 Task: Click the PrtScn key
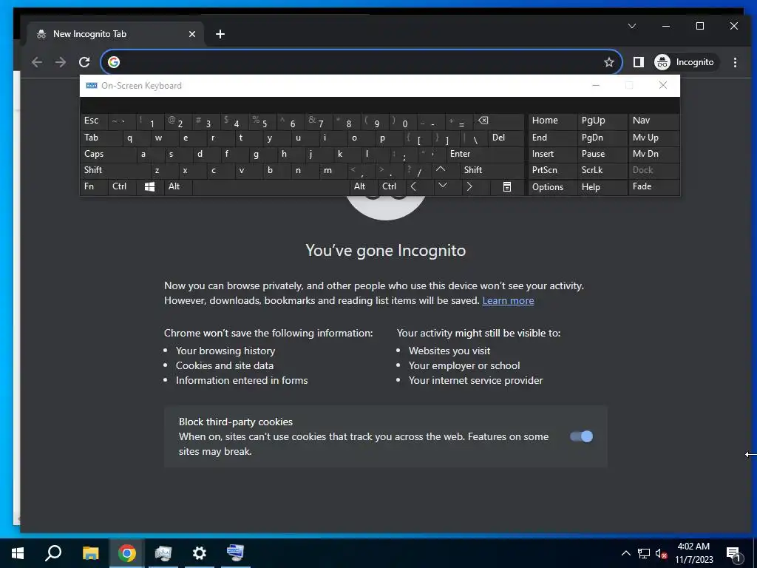click(x=553, y=170)
